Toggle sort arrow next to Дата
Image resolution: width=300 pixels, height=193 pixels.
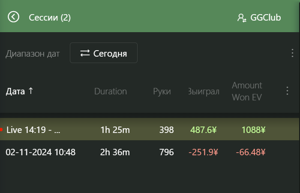tap(30, 91)
